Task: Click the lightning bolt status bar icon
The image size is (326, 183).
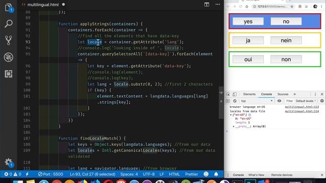Action: pos(27,174)
